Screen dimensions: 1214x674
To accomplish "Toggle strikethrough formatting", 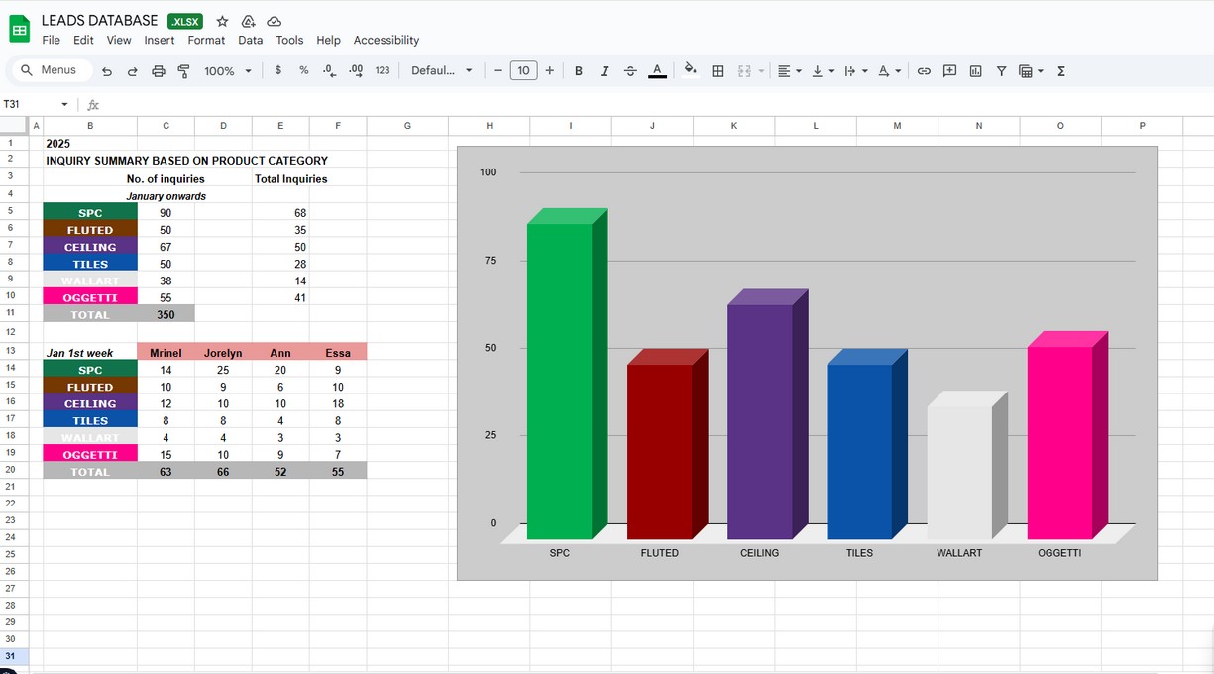I will (x=630, y=71).
